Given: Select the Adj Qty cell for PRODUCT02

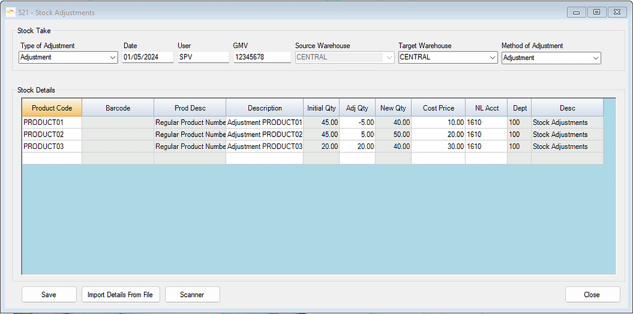Looking at the screenshot, I should 357,135.
